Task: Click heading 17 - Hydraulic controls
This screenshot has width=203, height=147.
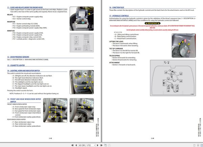Action: click(119, 16)
